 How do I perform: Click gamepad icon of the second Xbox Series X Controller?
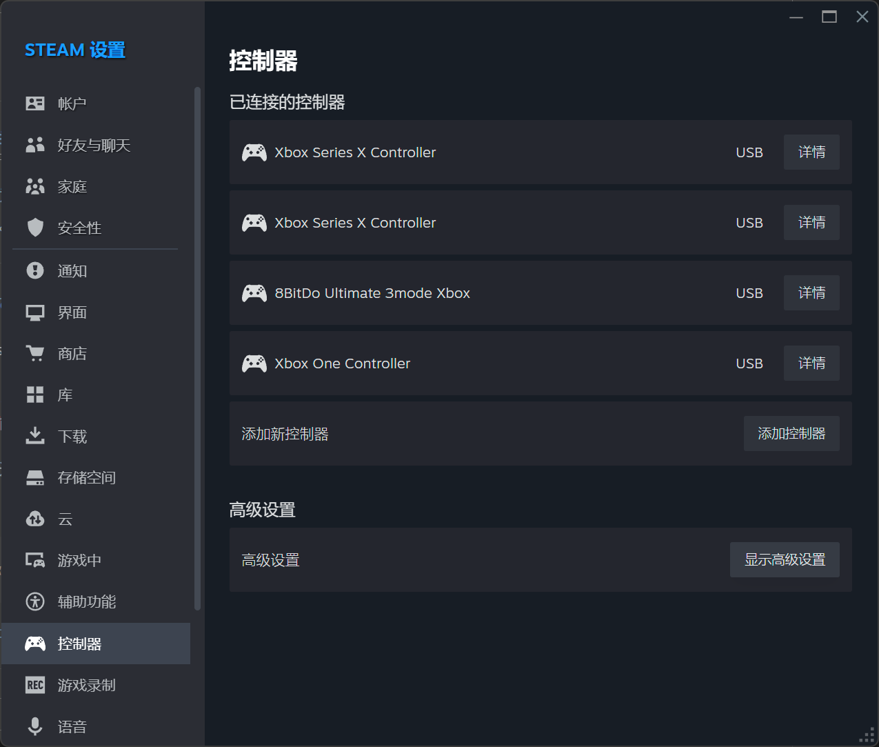click(x=254, y=223)
